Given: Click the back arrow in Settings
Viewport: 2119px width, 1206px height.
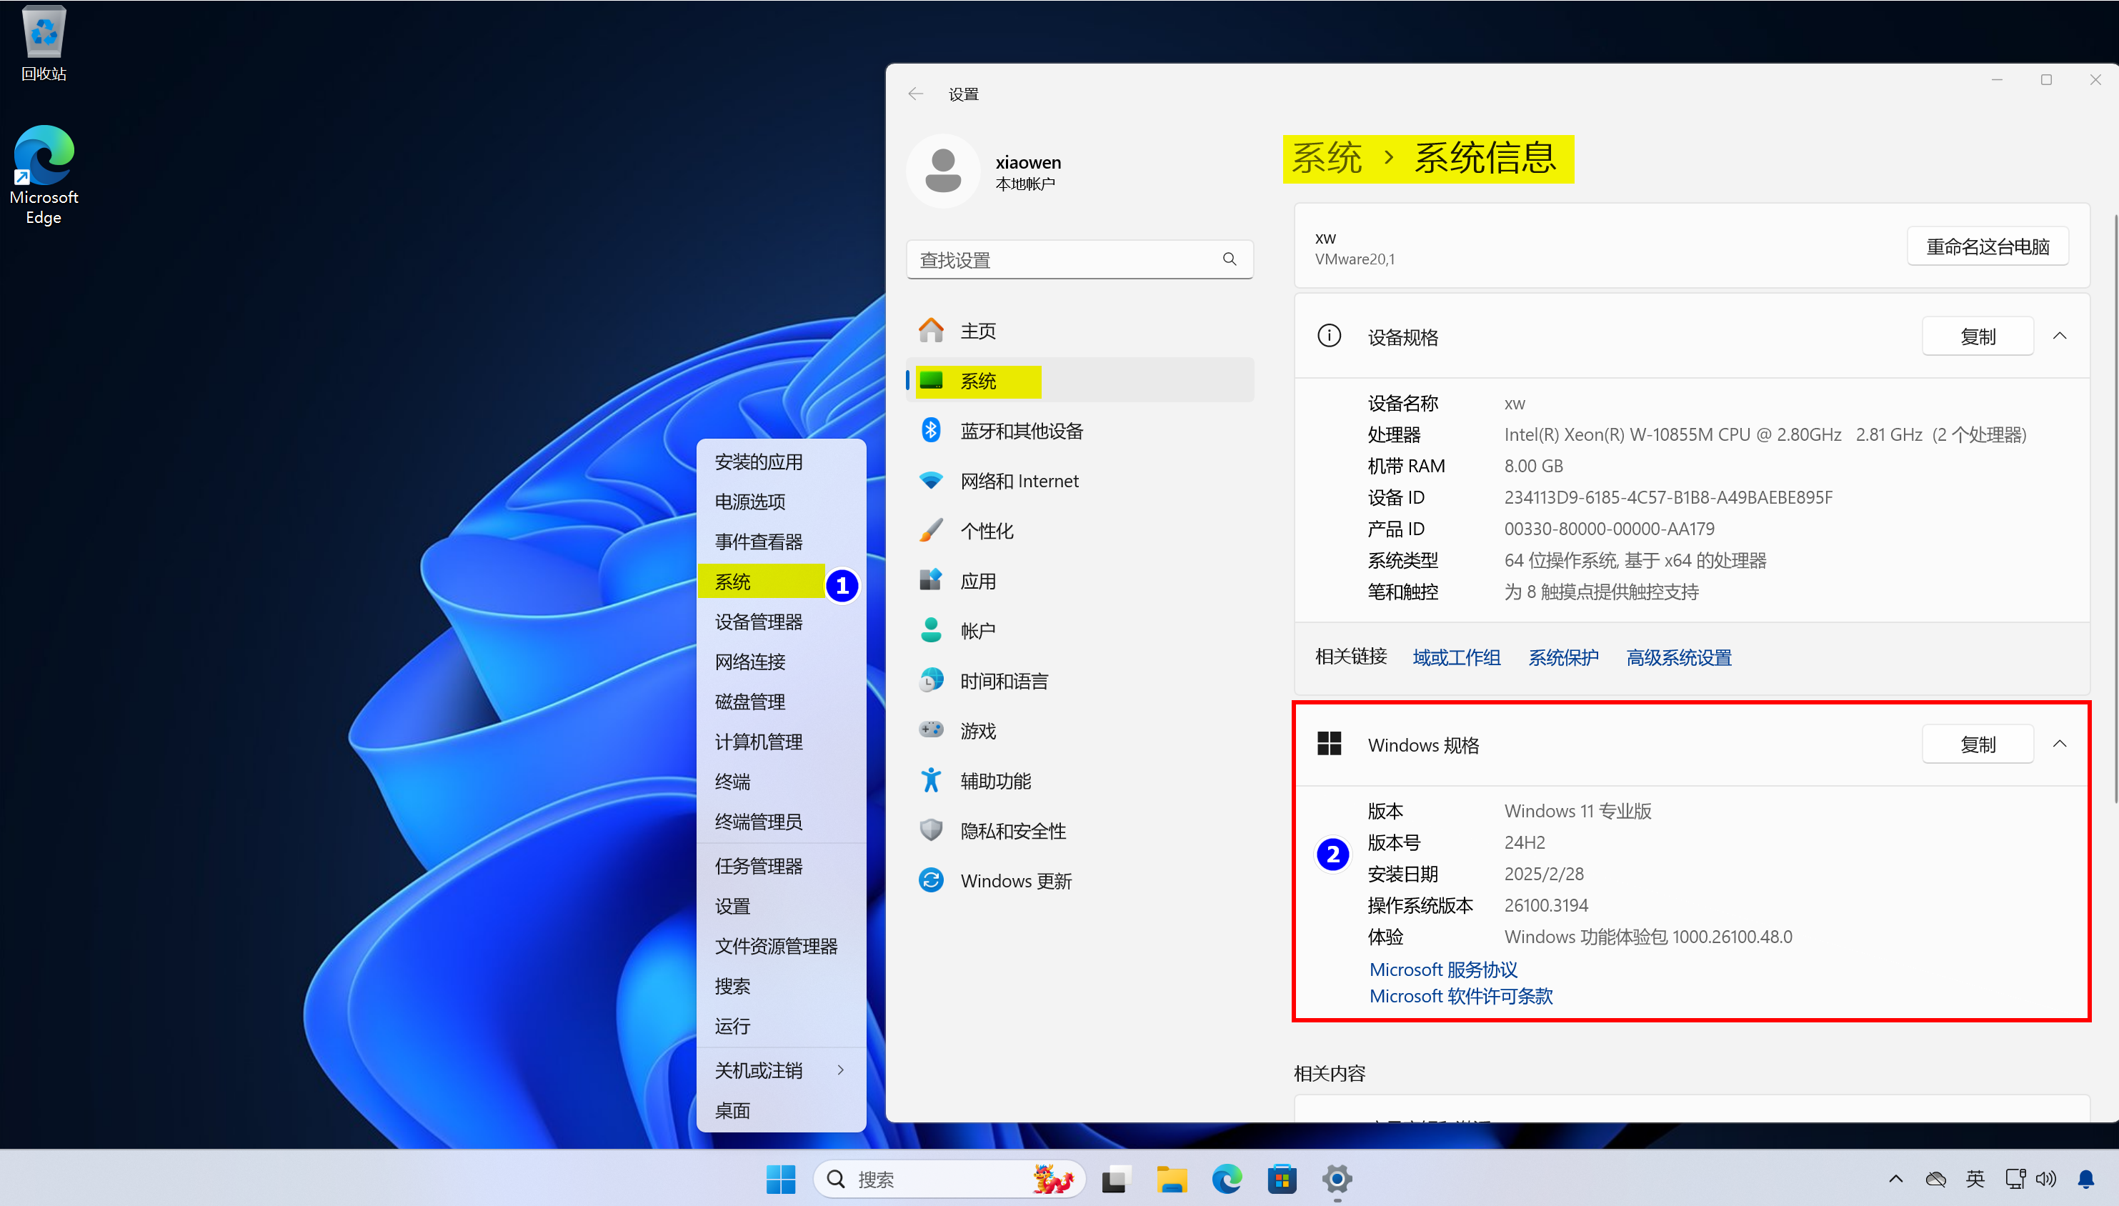Looking at the screenshot, I should [x=915, y=94].
